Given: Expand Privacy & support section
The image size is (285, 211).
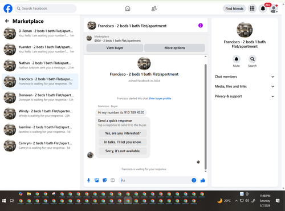Looking at the screenshot, I should coord(245,96).
